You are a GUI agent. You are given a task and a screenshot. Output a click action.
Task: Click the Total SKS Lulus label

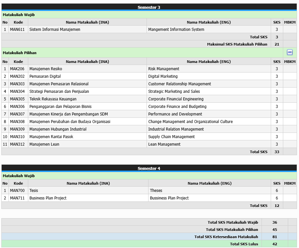(244, 244)
